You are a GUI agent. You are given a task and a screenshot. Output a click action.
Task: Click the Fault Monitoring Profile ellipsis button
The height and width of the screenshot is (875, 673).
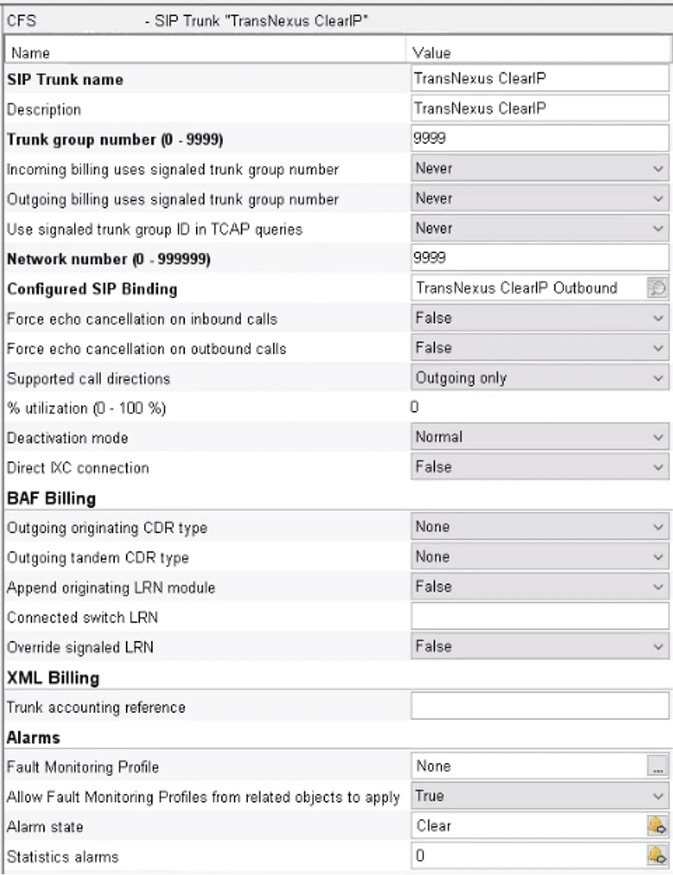[657, 766]
